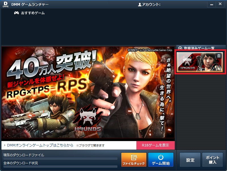
Task: Expand the 登録済みゲーム一覧 panel header
Action: click(201, 48)
